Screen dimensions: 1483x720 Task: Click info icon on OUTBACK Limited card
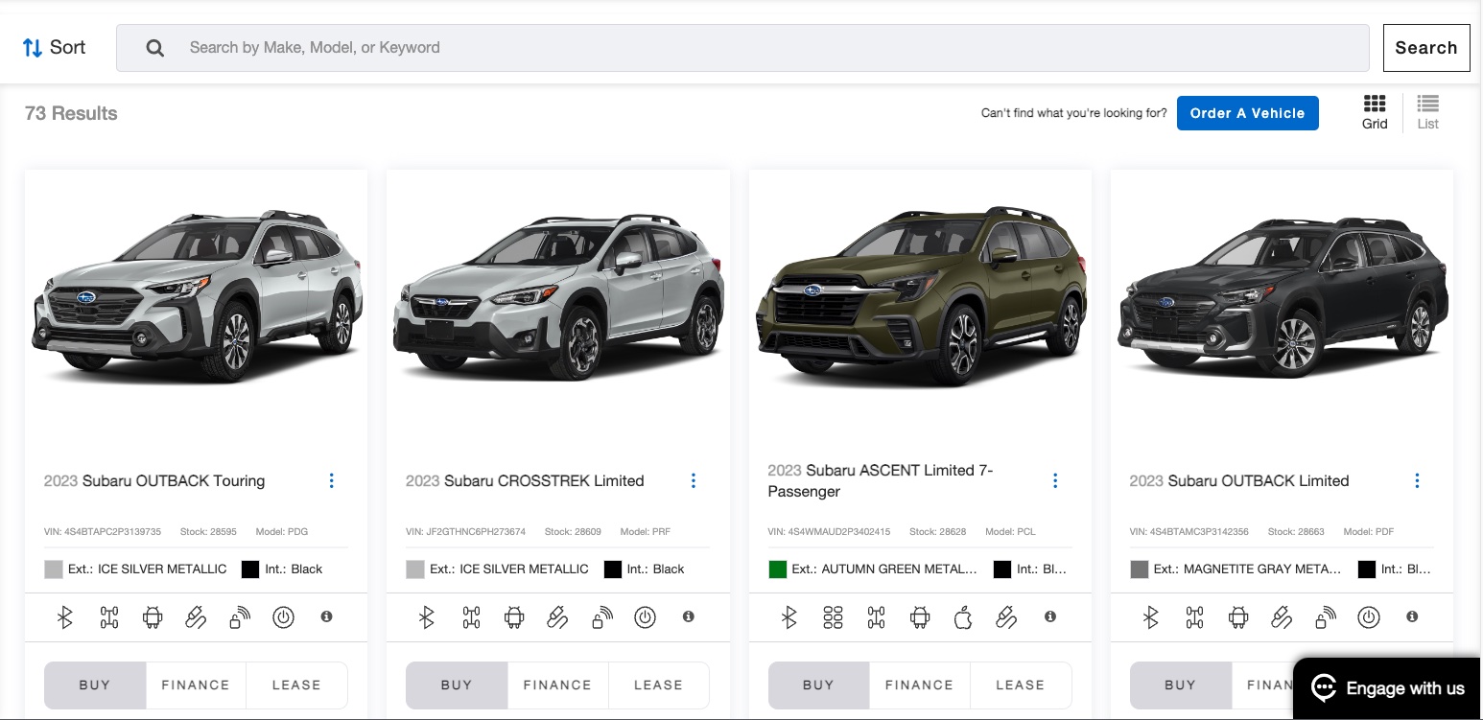[x=1412, y=616]
